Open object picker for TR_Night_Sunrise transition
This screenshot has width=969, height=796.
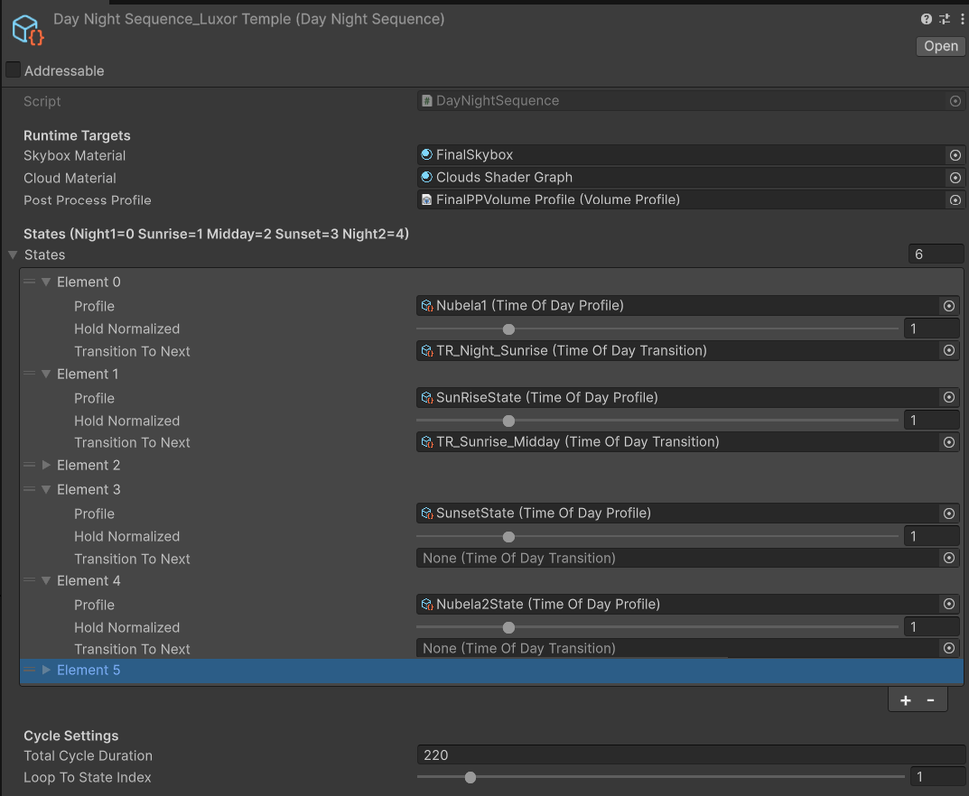pyautogui.click(x=948, y=351)
